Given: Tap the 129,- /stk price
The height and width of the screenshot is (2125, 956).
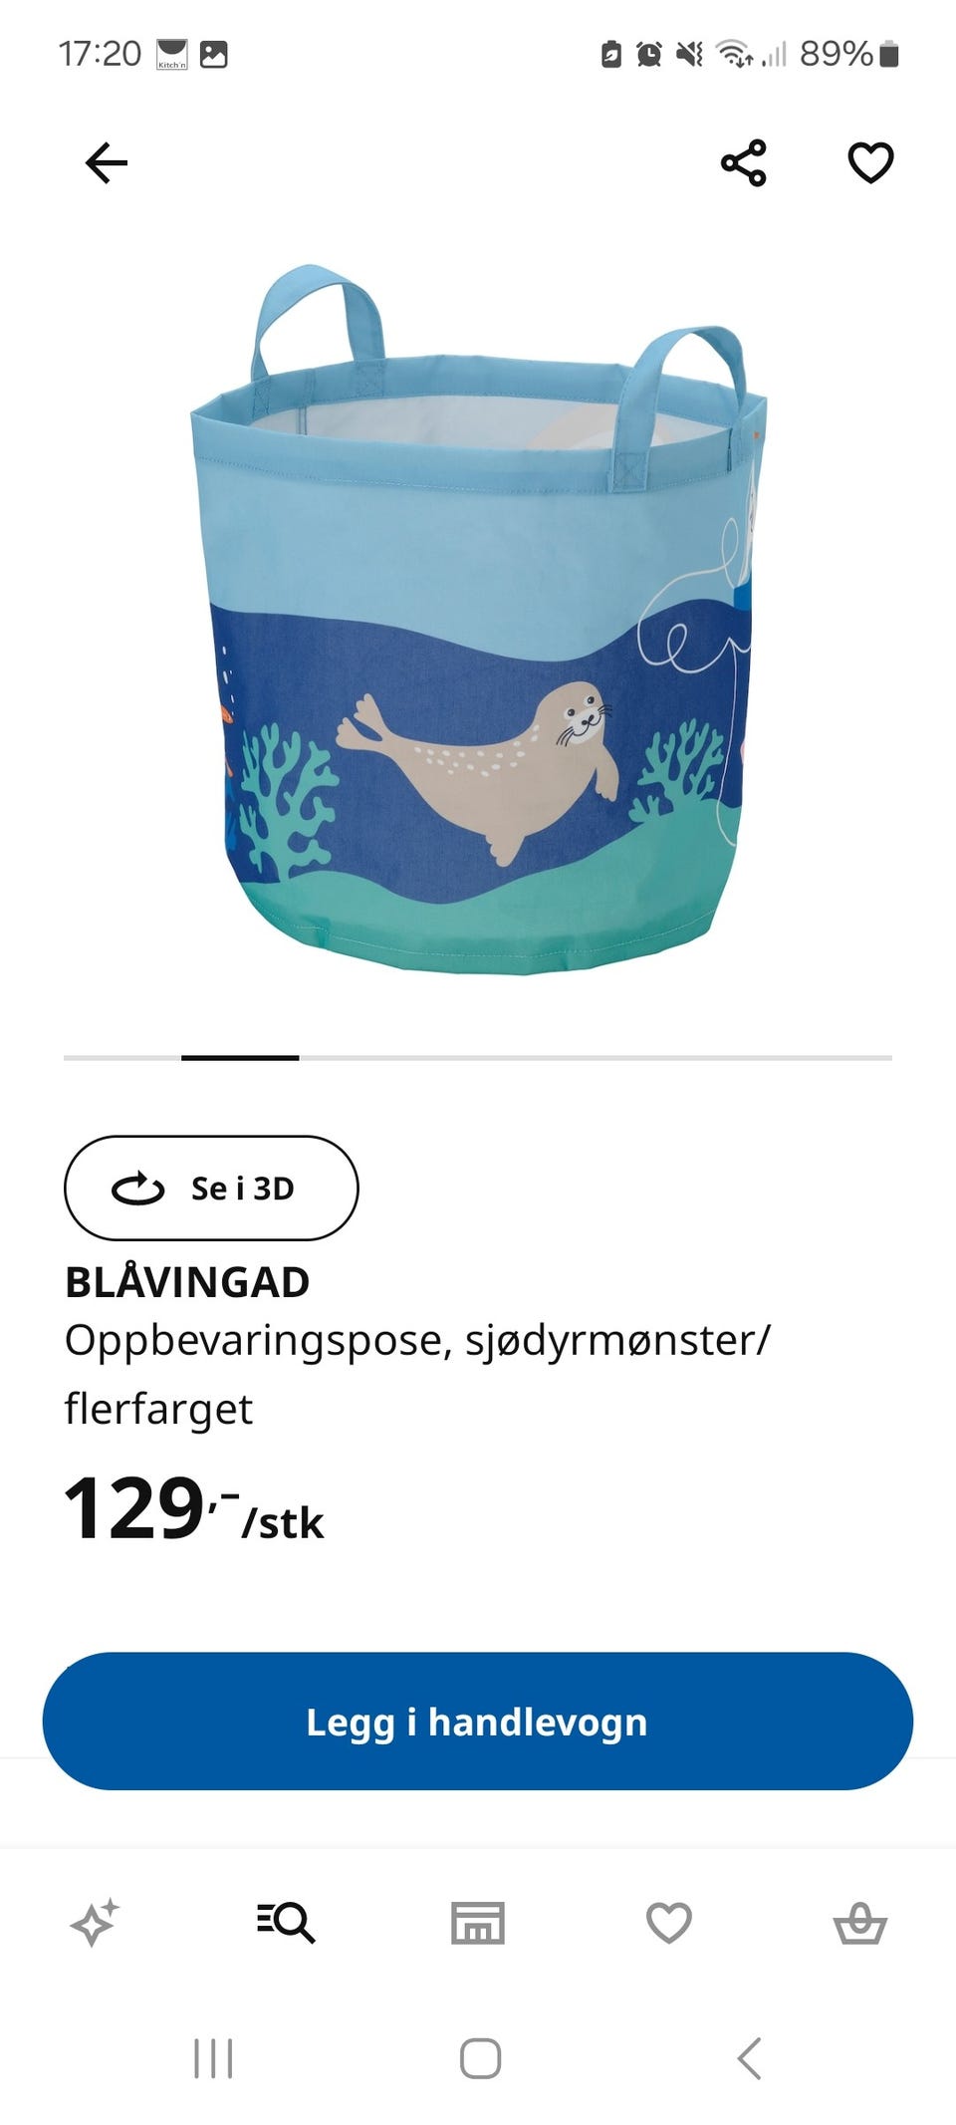Looking at the screenshot, I should [194, 1509].
